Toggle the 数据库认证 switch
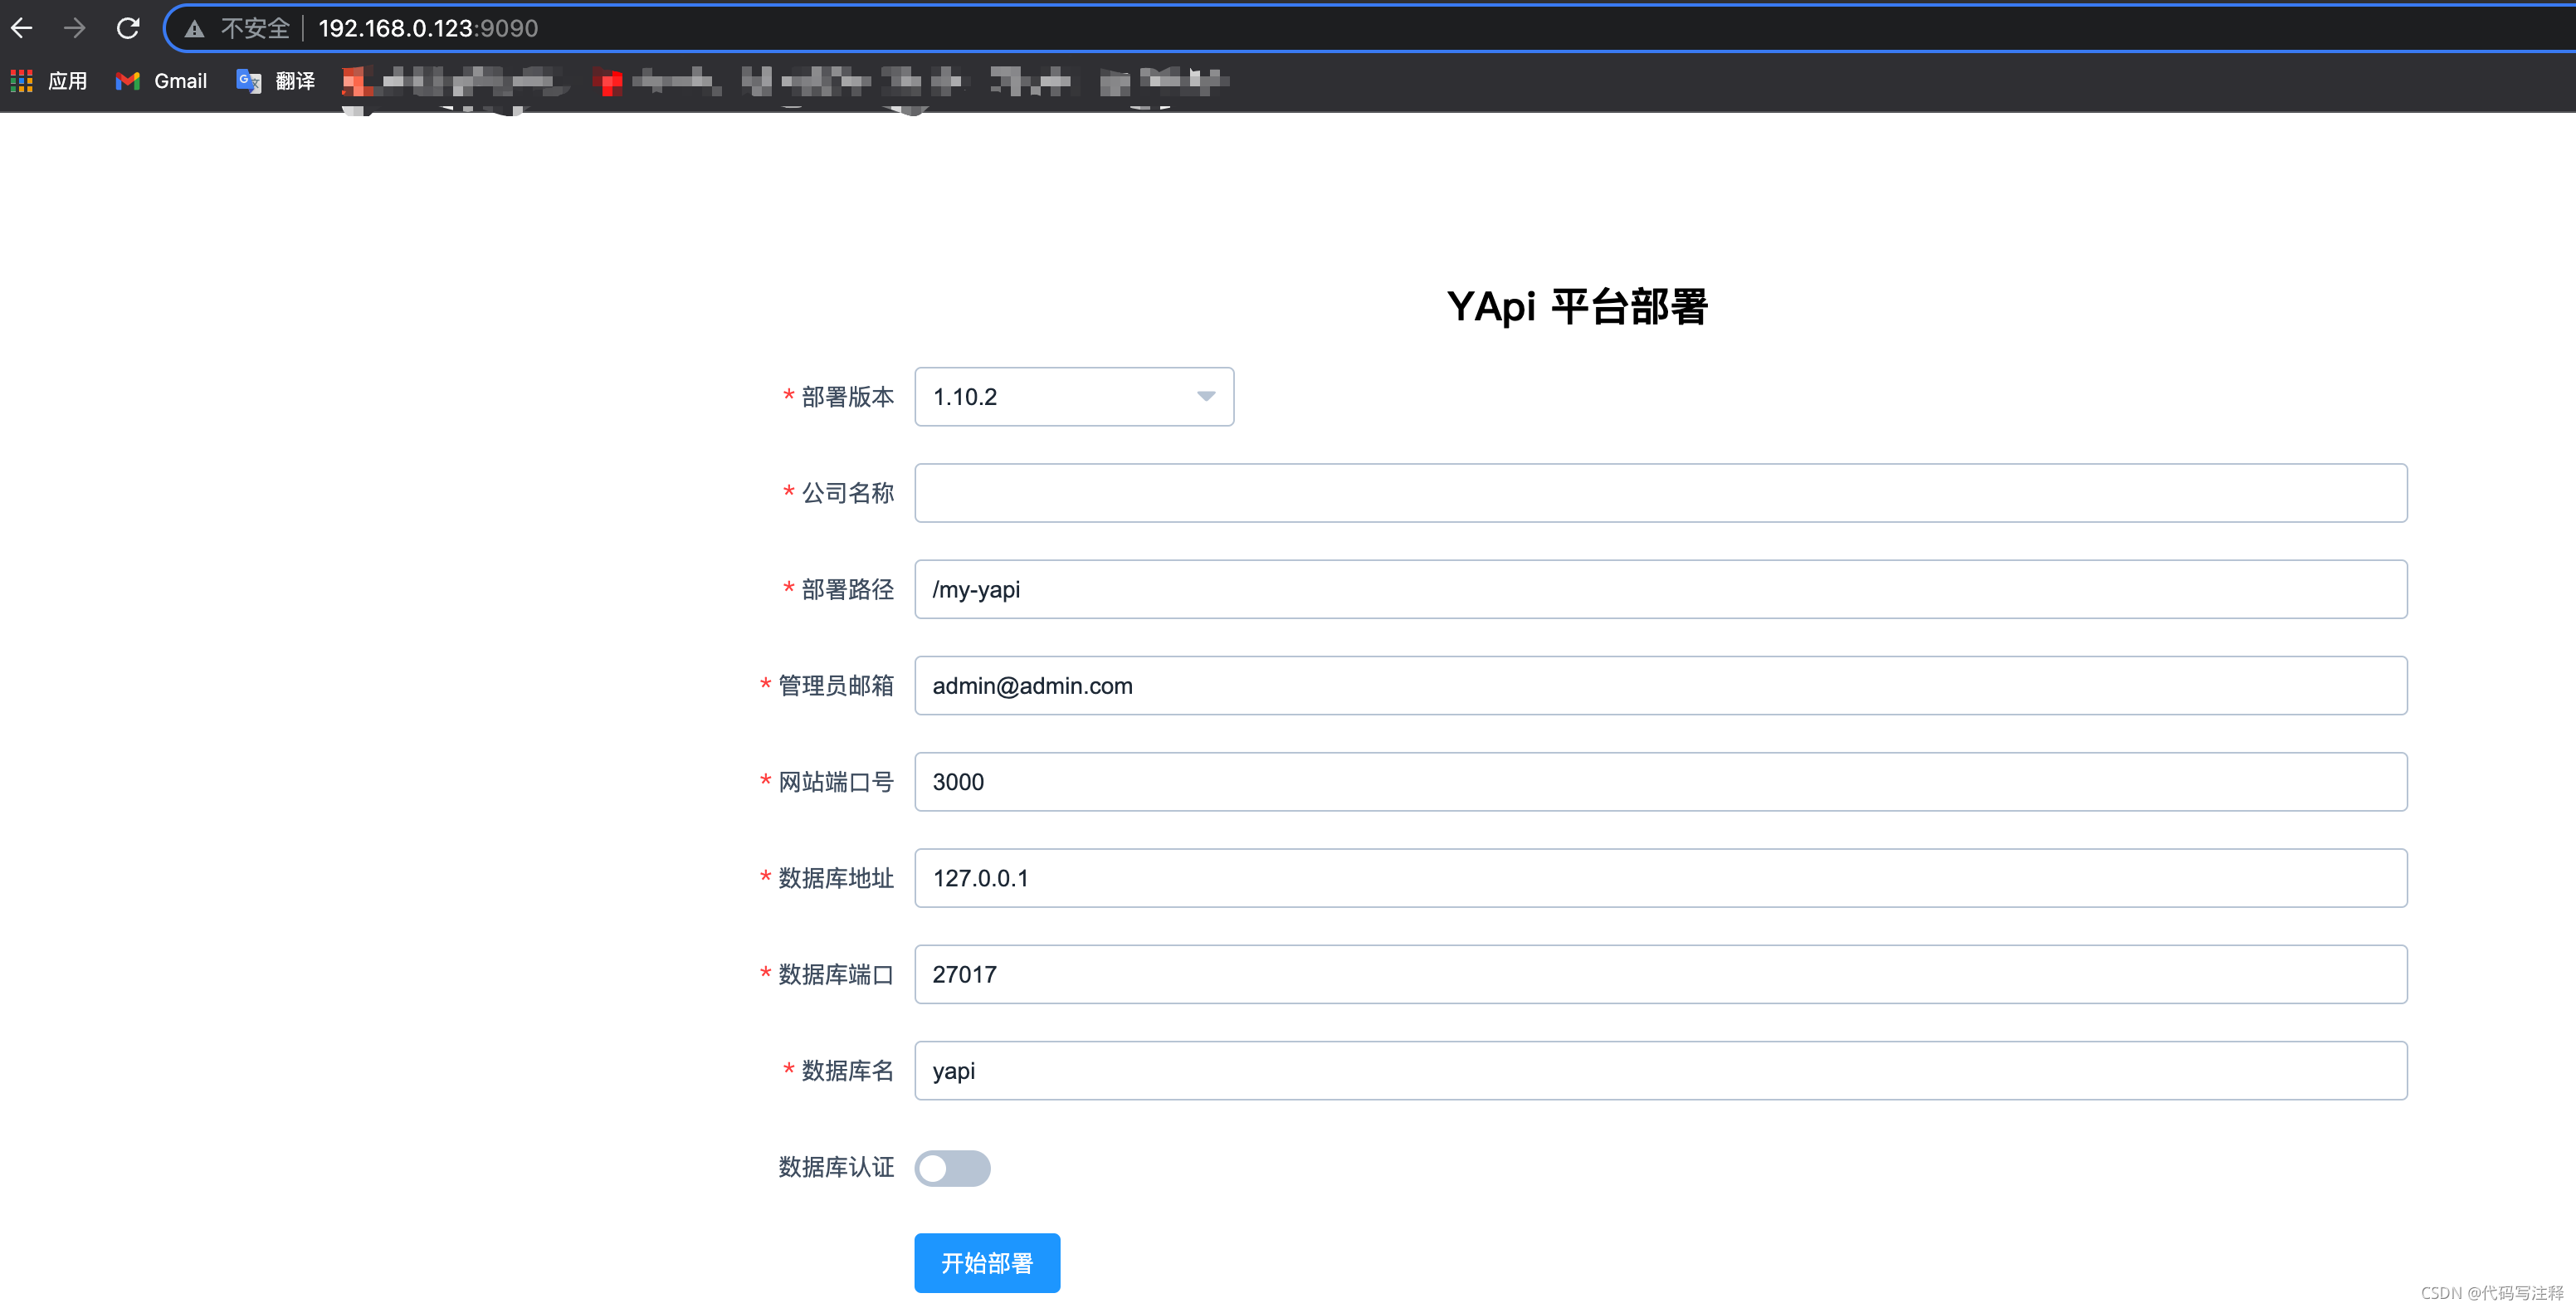 click(952, 1168)
